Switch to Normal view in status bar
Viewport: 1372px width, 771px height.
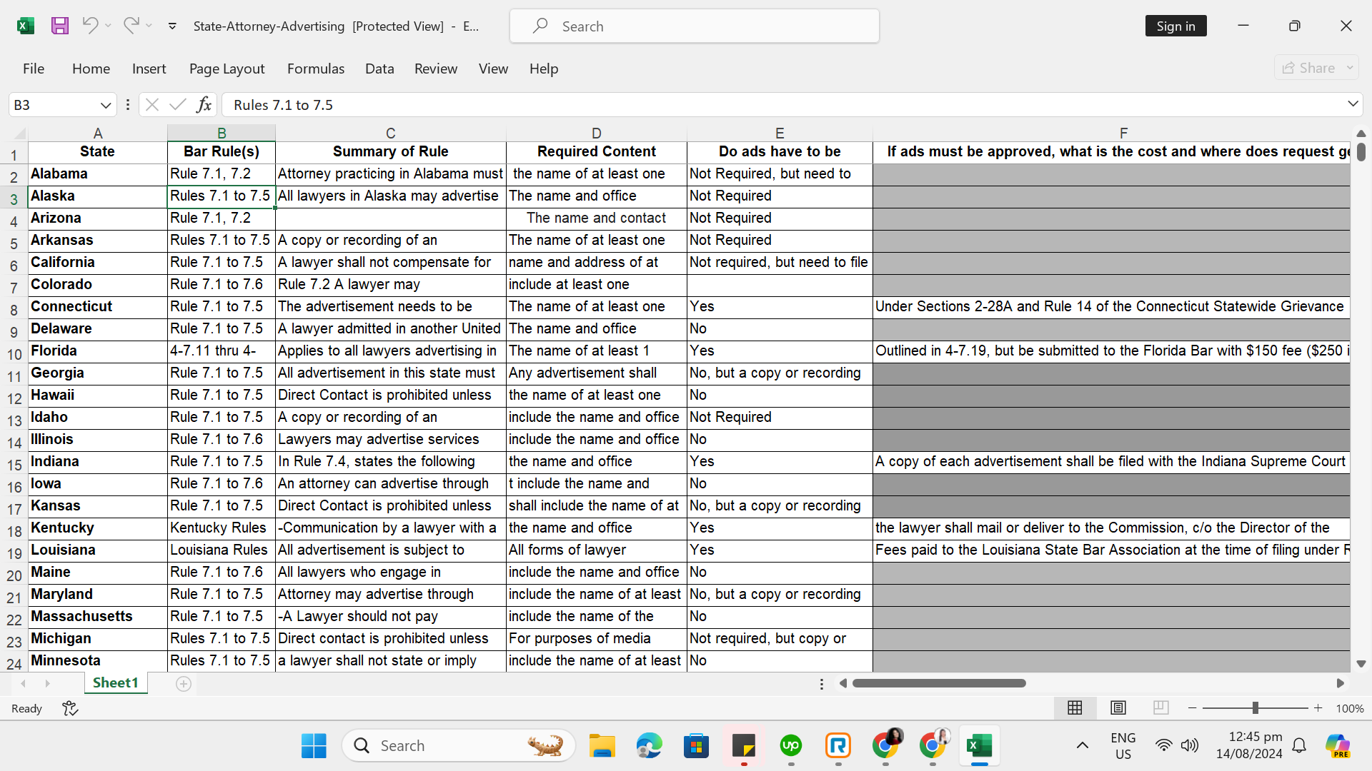1075,707
